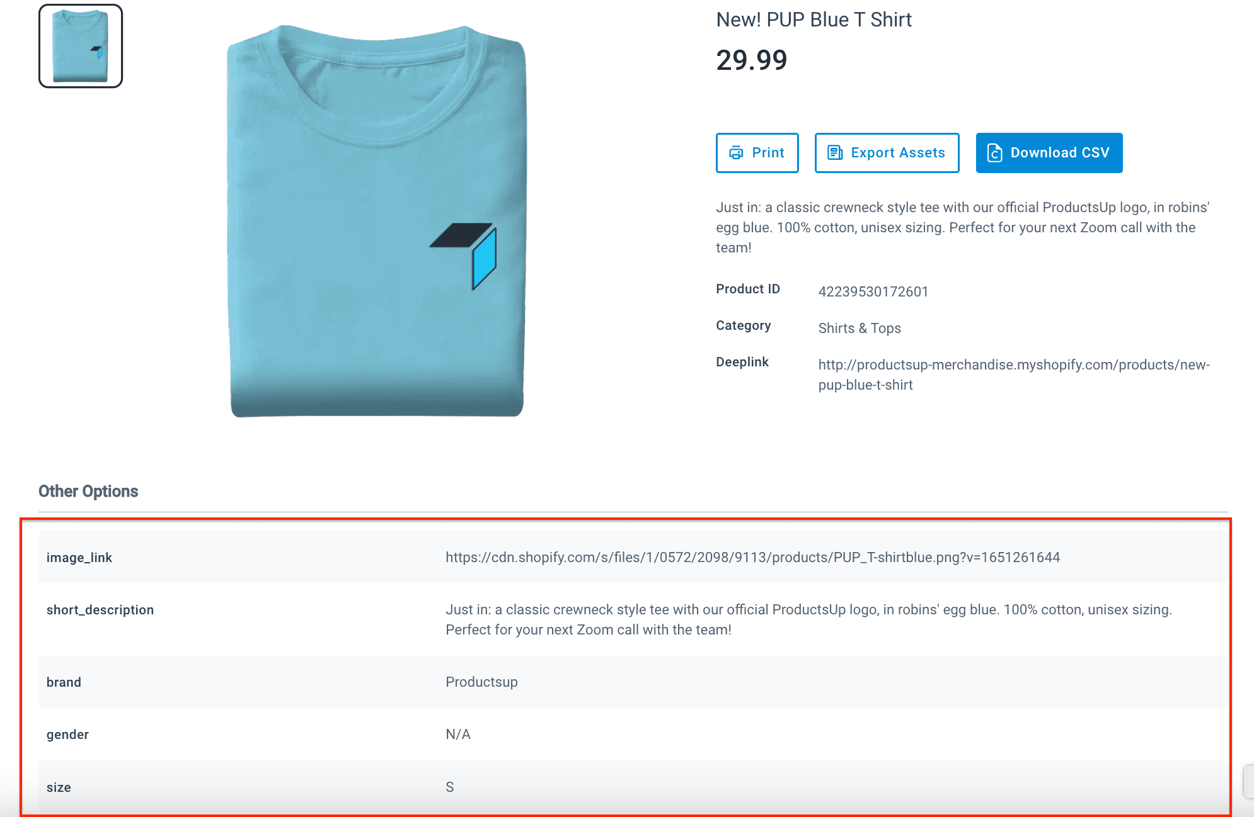The image size is (1254, 817).
Task: Open the cdn.shopify.com image_link URL
Action: point(752,558)
